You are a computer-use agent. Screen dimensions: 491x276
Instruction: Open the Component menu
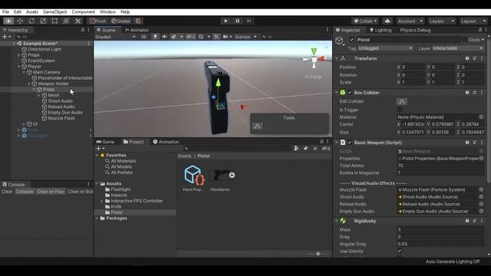point(84,12)
